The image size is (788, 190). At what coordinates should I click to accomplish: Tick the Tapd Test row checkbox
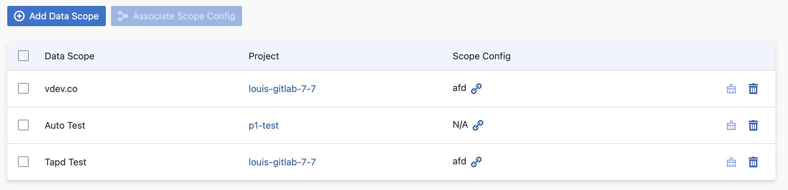(23, 162)
